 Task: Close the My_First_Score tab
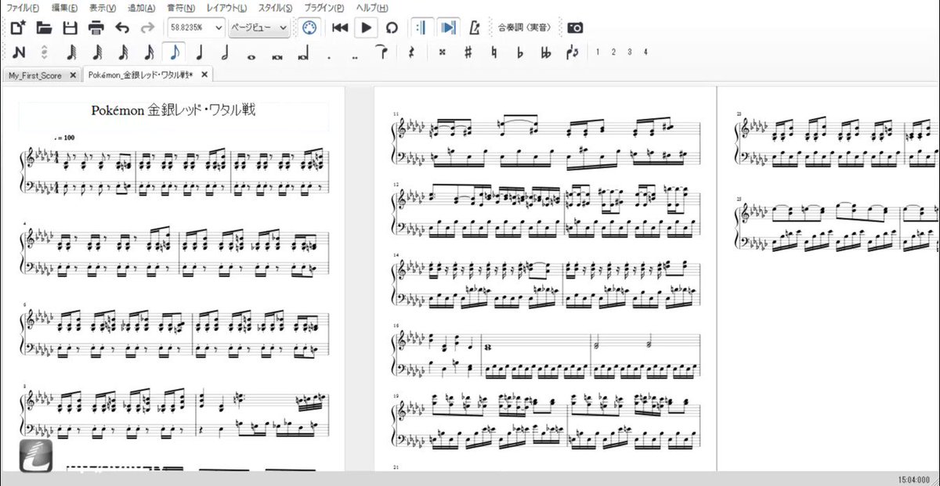[x=73, y=75]
